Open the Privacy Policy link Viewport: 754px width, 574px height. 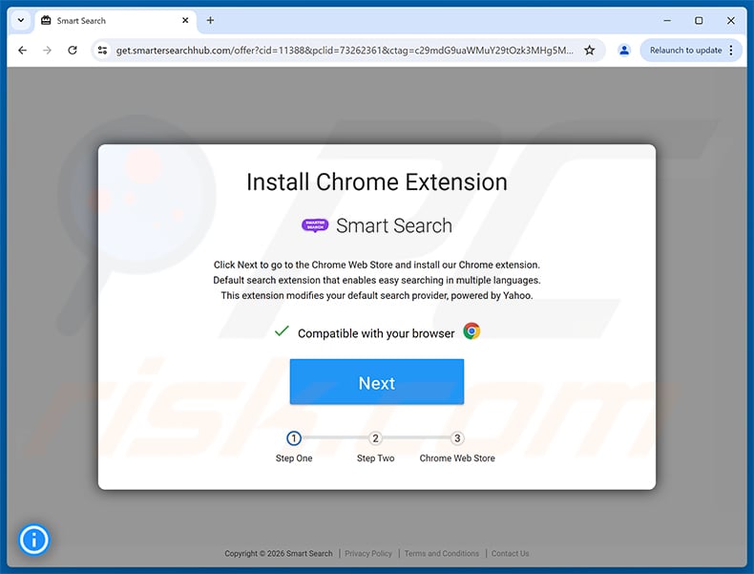(x=368, y=553)
